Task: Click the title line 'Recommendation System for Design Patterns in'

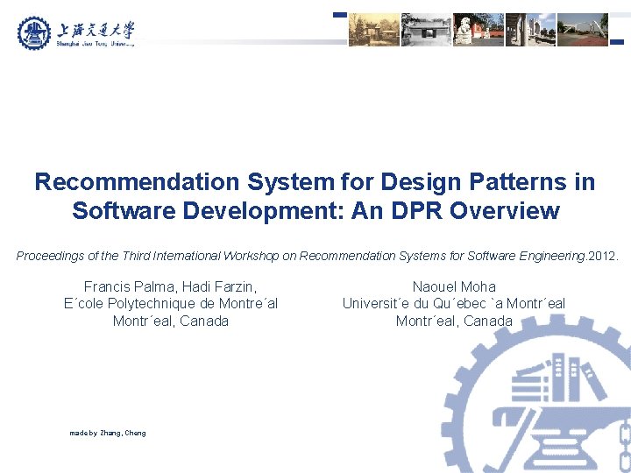Action: pos(315,182)
